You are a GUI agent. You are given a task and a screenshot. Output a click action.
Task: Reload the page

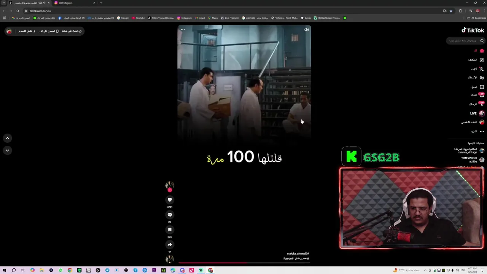18,11
